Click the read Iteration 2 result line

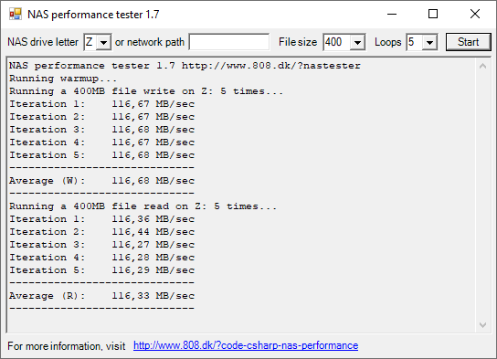(x=101, y=232)
